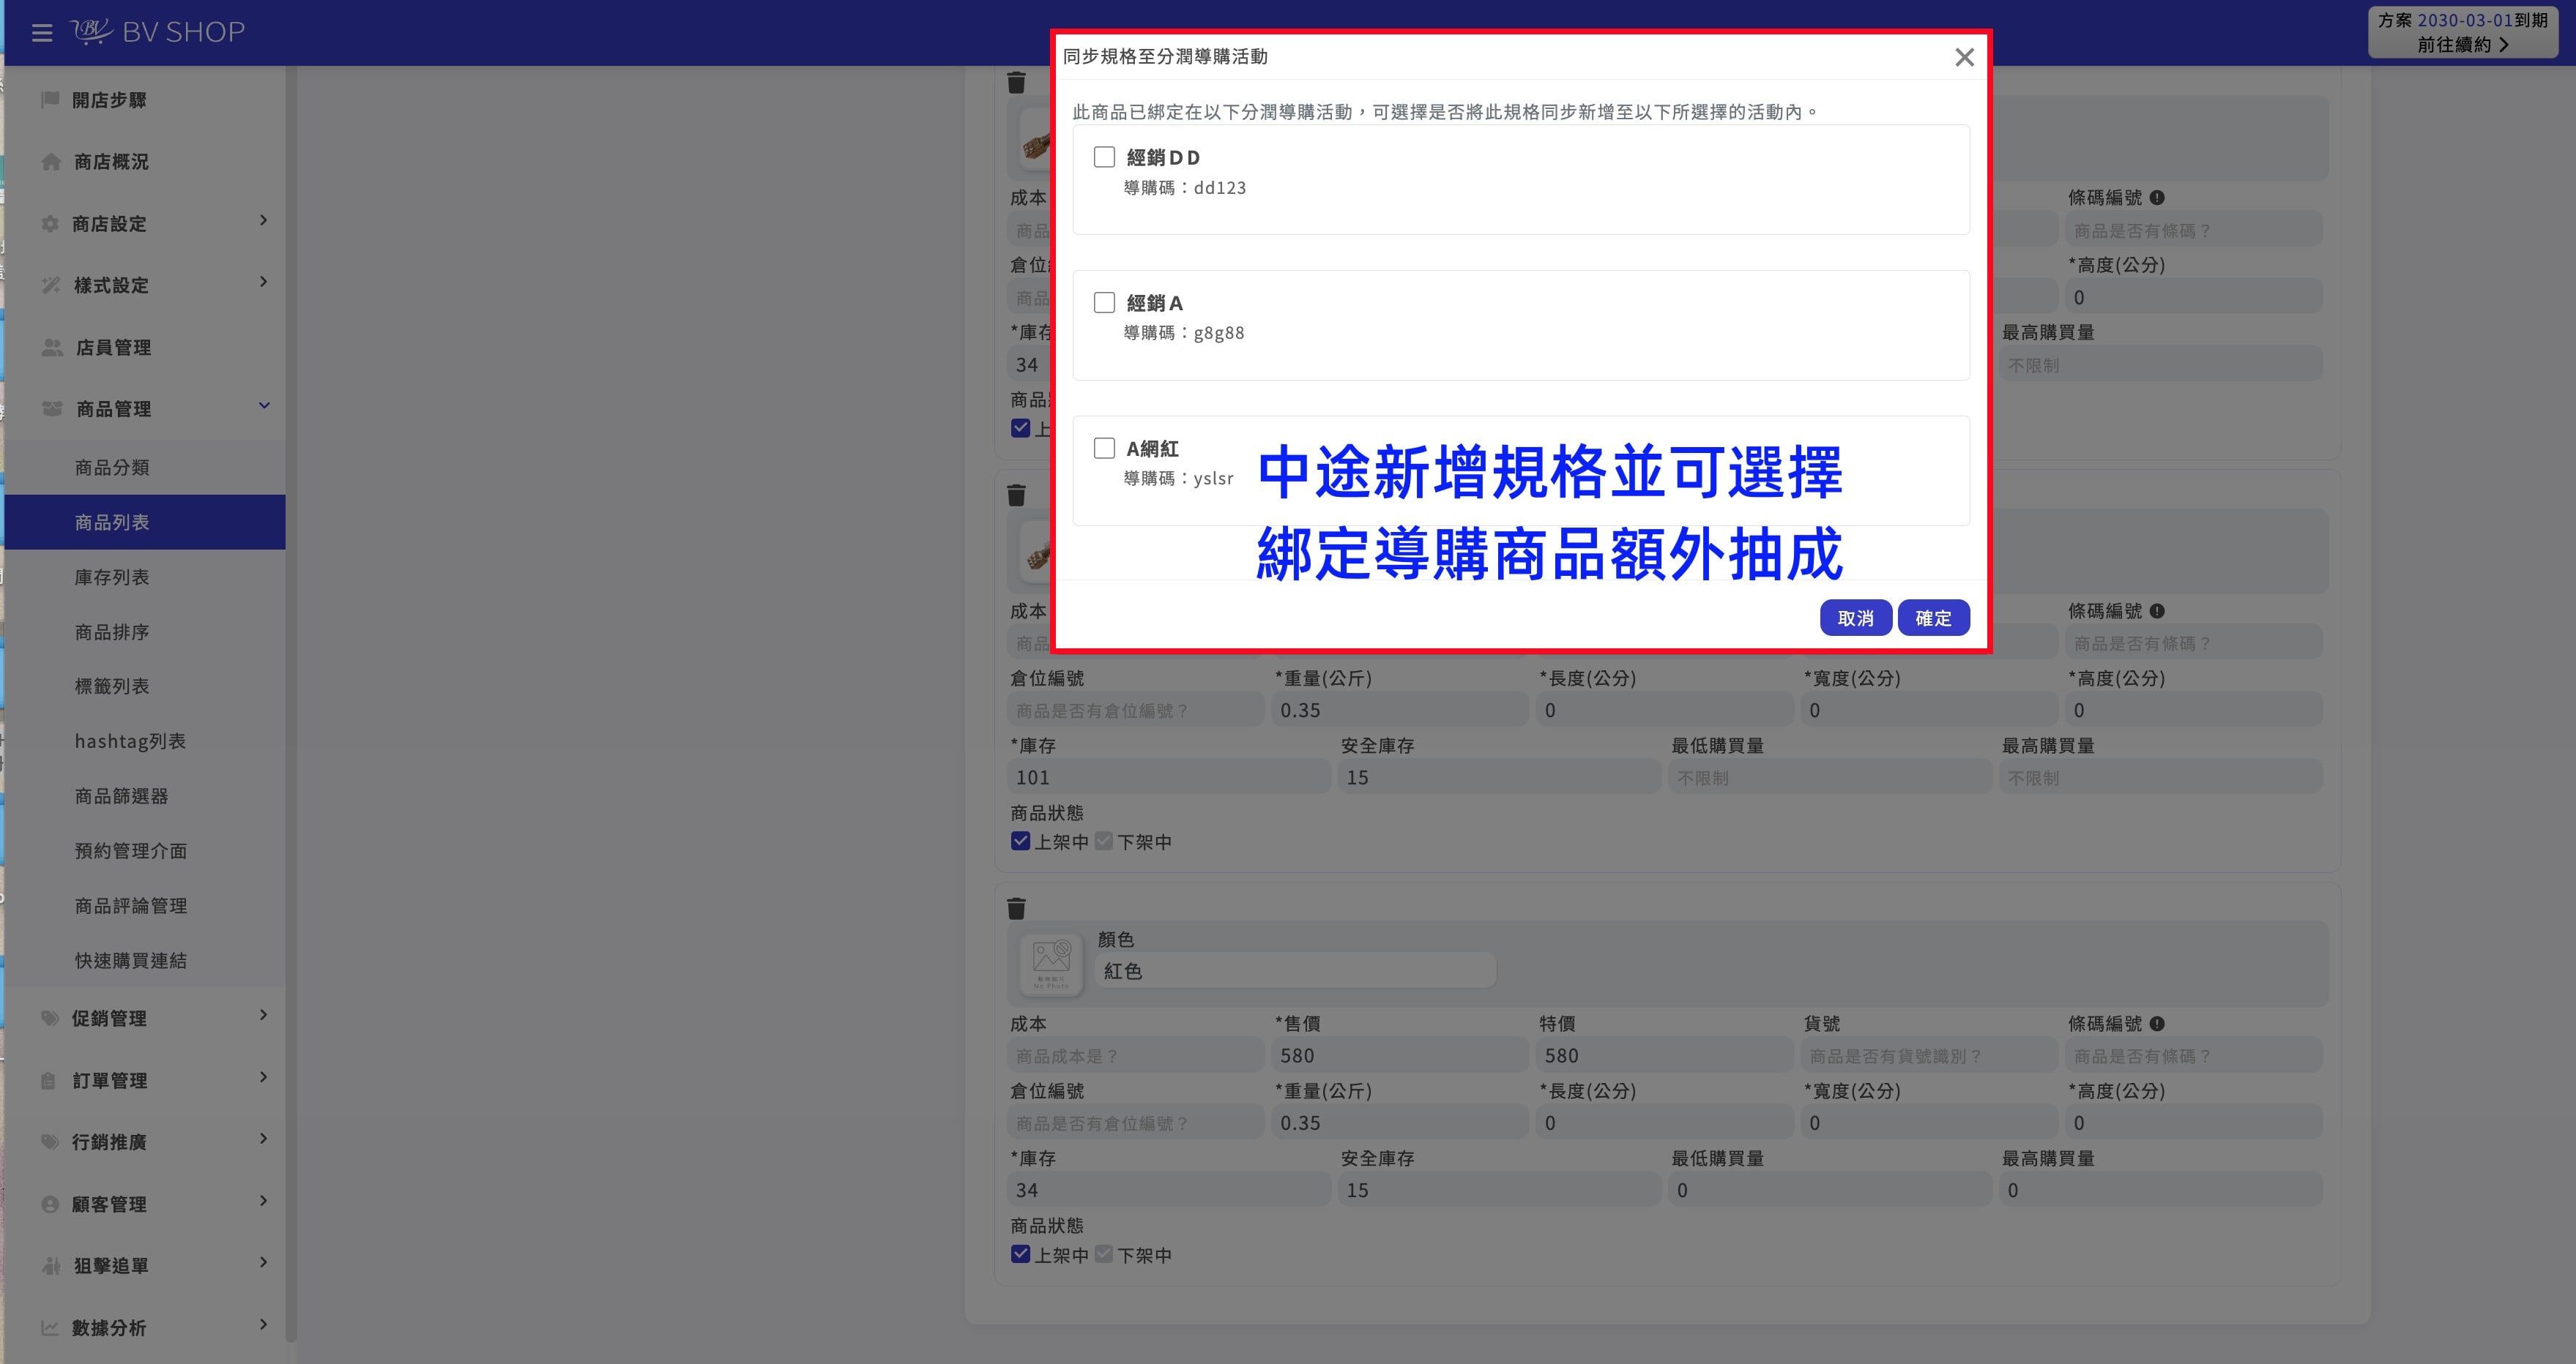Open hashtag列表 menu item

[145, 741]
